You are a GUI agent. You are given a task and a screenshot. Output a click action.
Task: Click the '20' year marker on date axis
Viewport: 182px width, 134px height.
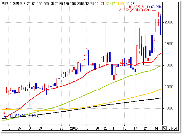[72, 128]
